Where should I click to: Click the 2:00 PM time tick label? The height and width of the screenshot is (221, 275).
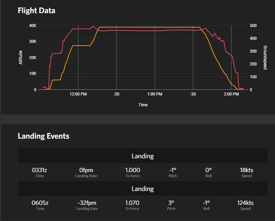(231, 94)
